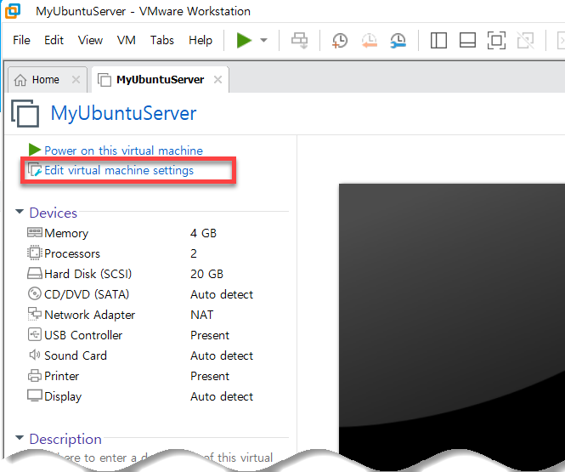The image size is (565, 472).
Task: Click the Hard Disk (SCSI) icon
Action: pos(35,273)
